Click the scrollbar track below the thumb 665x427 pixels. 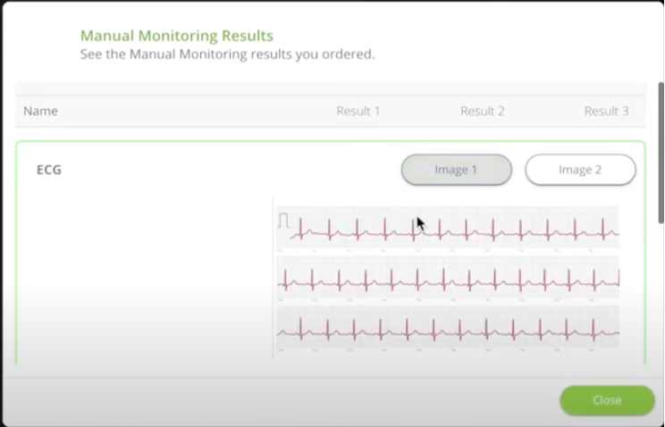661,297
